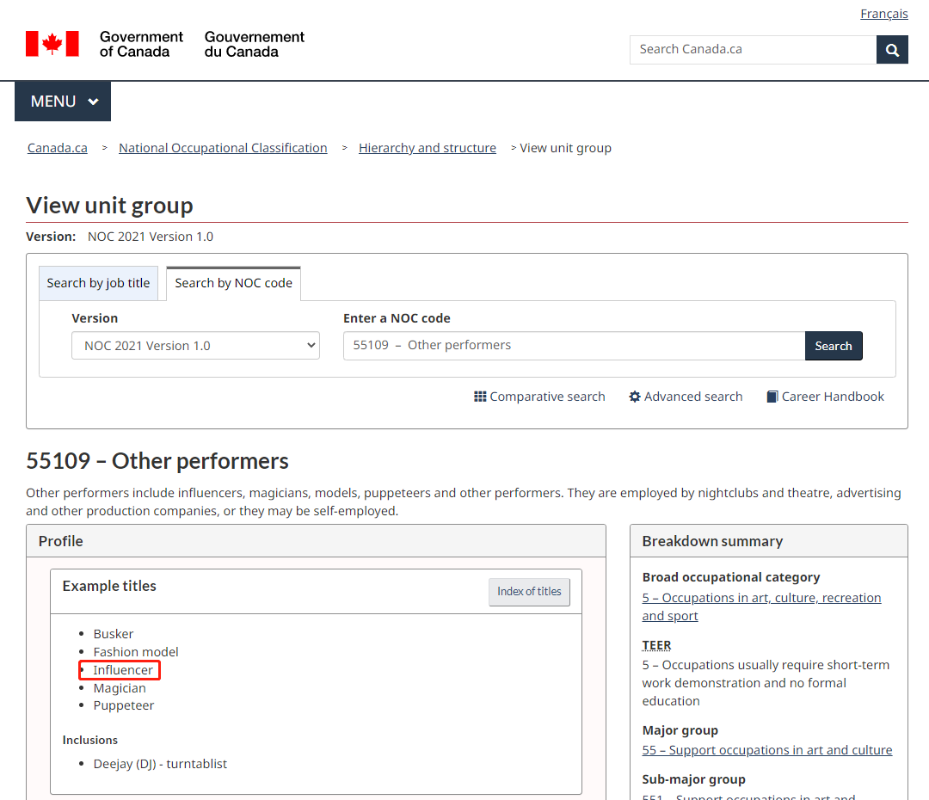This screenshot has width=929, height=800.
Task: Switch language to Français
Action: (x=884, y=14)
